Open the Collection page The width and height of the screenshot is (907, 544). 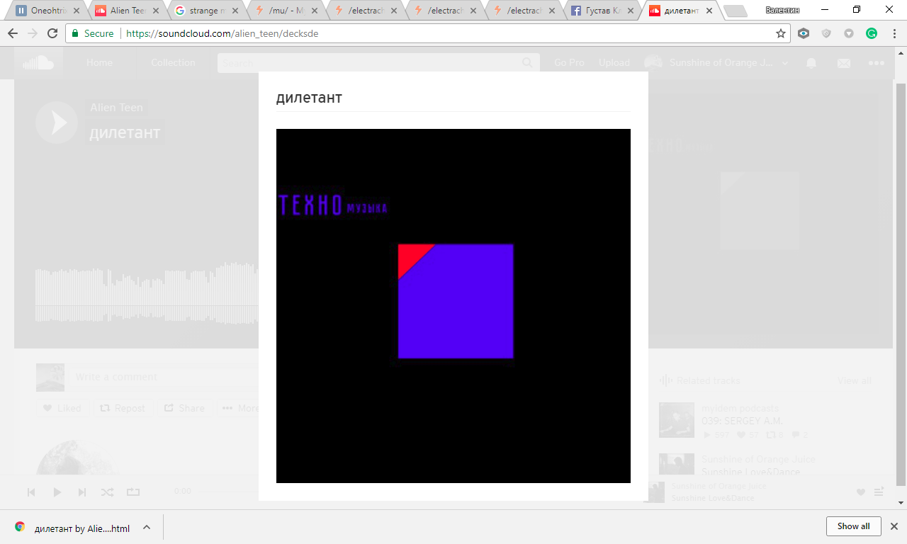click(173, 62)
